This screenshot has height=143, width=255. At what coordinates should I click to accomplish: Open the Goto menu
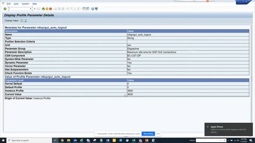[16, 4]
